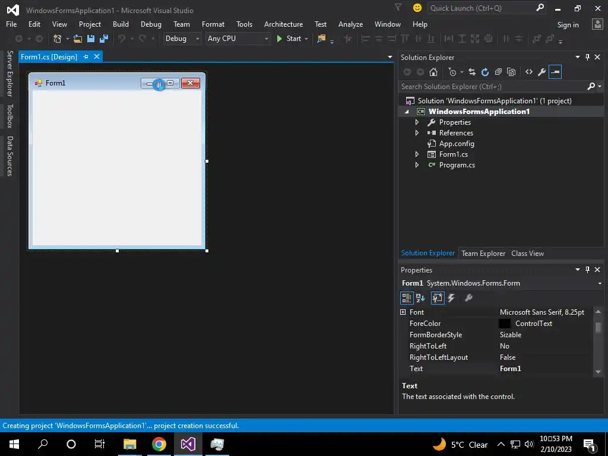Viewport: 608px width, 456px height.
Task: Switch Properties to Alphabetical sorting
Action: pyautogui.click(x=420, y=298)
